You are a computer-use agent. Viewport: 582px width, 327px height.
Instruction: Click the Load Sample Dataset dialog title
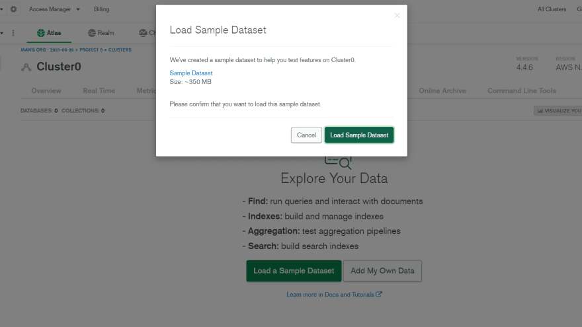click(x=218, y=30)
